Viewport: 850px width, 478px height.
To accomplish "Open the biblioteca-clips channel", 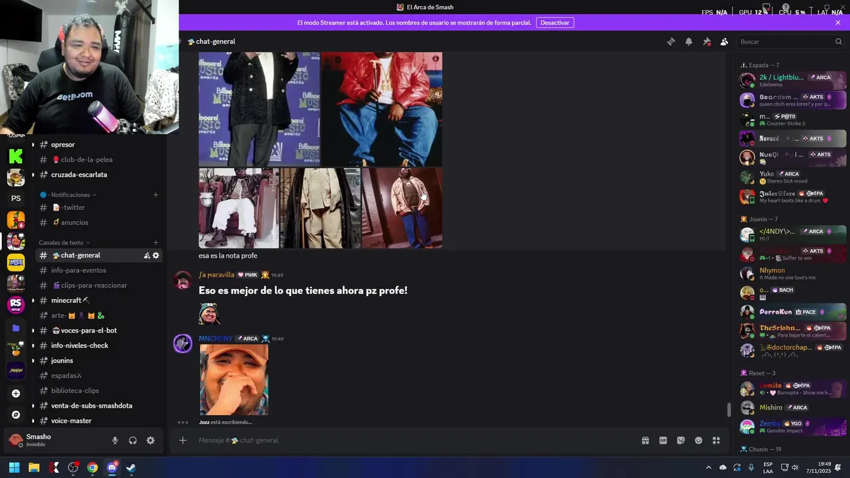I will coord(98,390).
